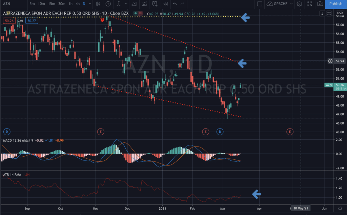Select the 4h timeframe
This screenshot has width=347, height=215.
pos(78,4)
